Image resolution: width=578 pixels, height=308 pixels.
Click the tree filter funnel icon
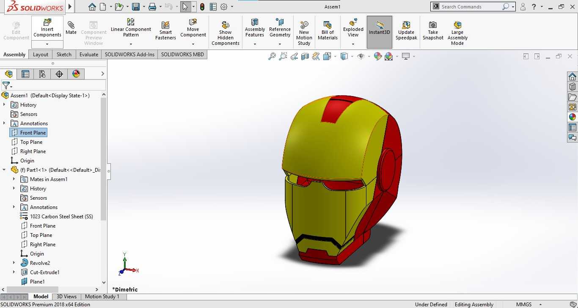(6, 85)
